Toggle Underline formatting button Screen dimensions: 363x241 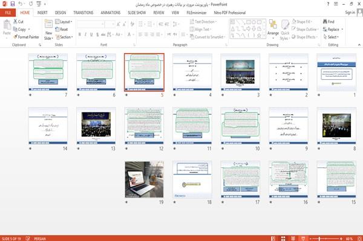[x=91, y=34]
